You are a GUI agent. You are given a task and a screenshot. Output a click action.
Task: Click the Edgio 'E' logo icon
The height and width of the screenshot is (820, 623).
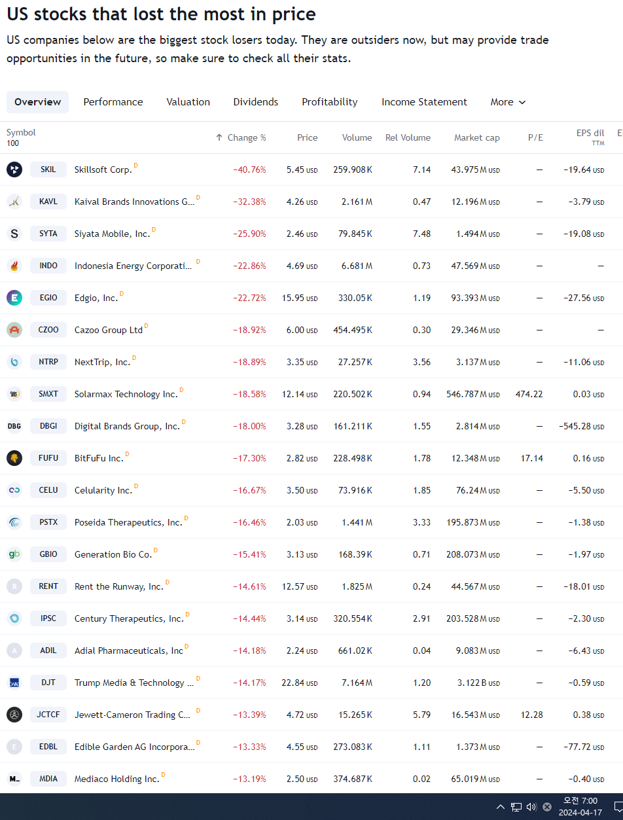(14, 298)
